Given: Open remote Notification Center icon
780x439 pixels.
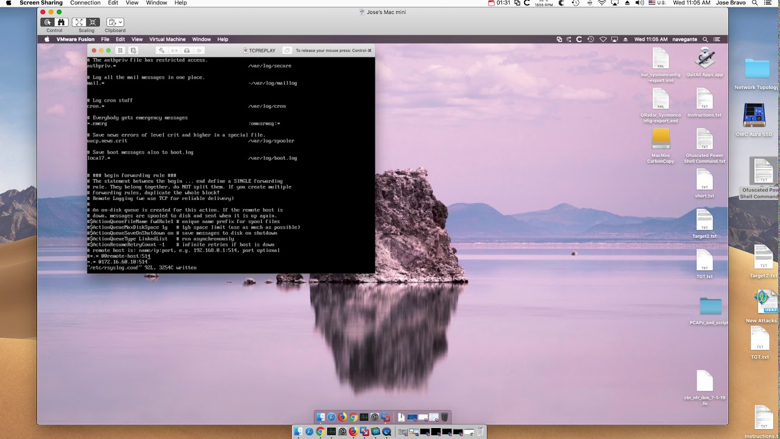Looking at the screenshot, I should tap(718, 40).
